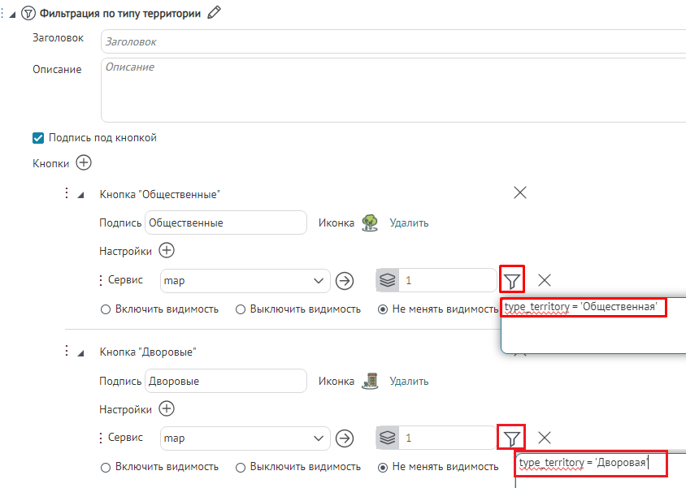Add a setting under the Общественные button

point(166,251)
